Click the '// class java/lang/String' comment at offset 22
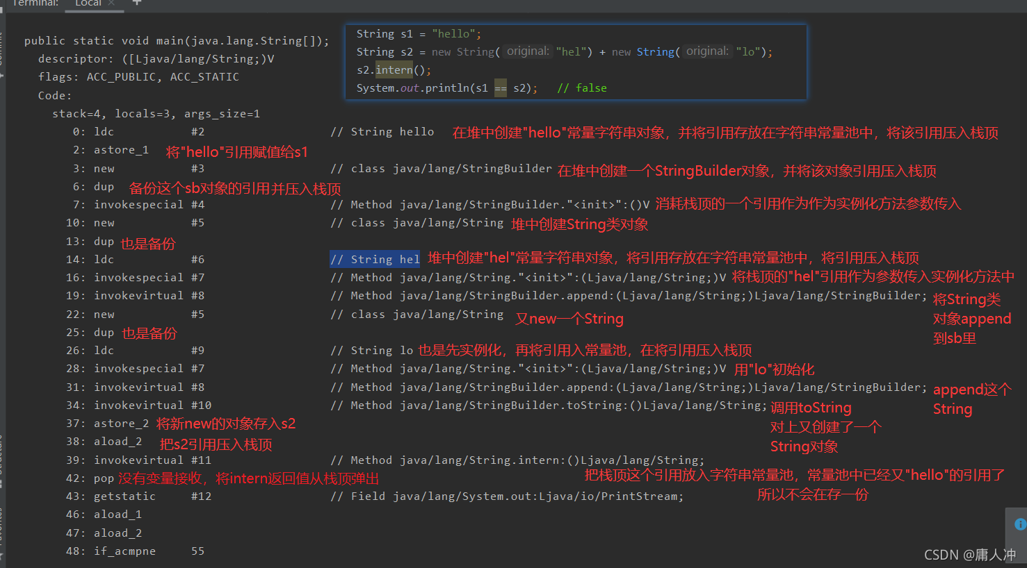Screen dimensions: 1027x568 417,315
